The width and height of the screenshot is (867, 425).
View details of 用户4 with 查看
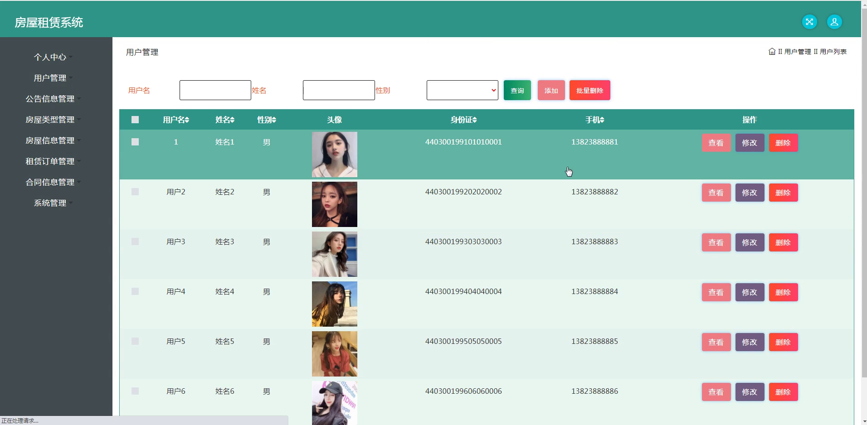pos(716,292)
